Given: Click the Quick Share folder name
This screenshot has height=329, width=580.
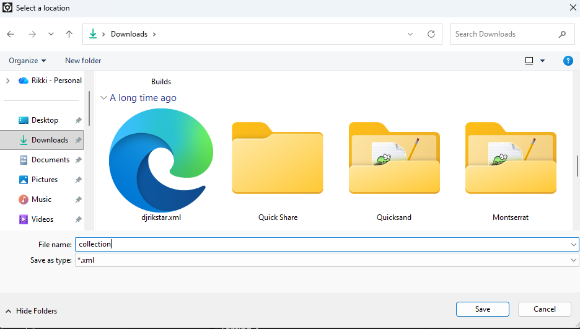Looking at the screenshot, I should (x=278, y=217).
